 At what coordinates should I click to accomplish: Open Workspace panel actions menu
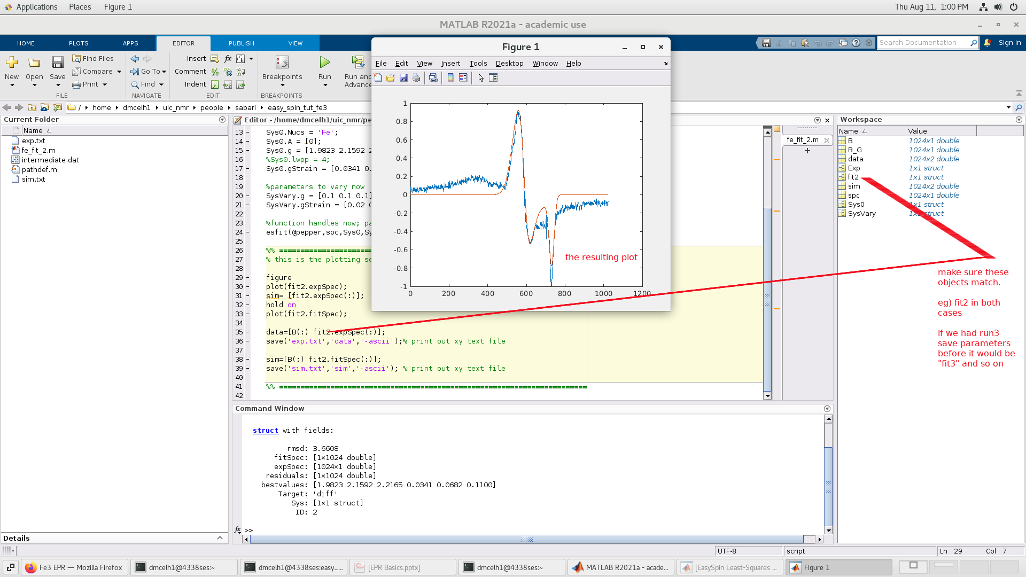pyautogui.click(x=1019, y=120)
